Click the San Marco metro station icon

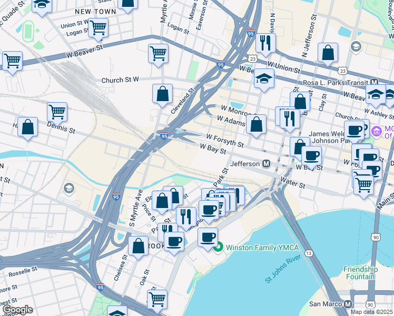[x=348, y=304]
